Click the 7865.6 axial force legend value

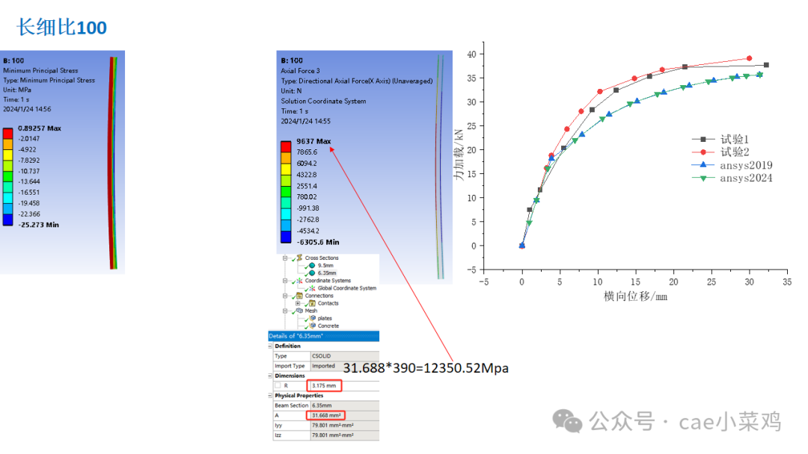[x=307, y=152]
